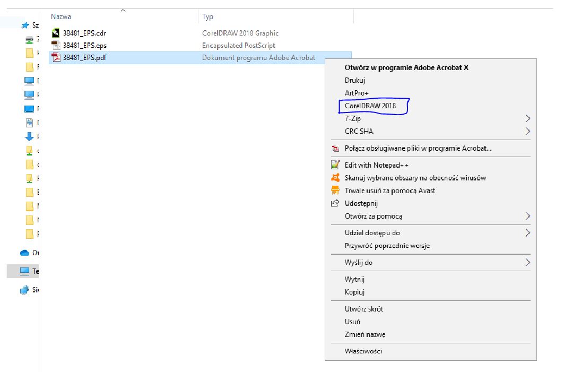Image resolution: width=564 pixels, height=372 pixels.
Task: Click the Acrobat icon beside Połącz obsługiwane pliki
Action: [x=335, y=149]
